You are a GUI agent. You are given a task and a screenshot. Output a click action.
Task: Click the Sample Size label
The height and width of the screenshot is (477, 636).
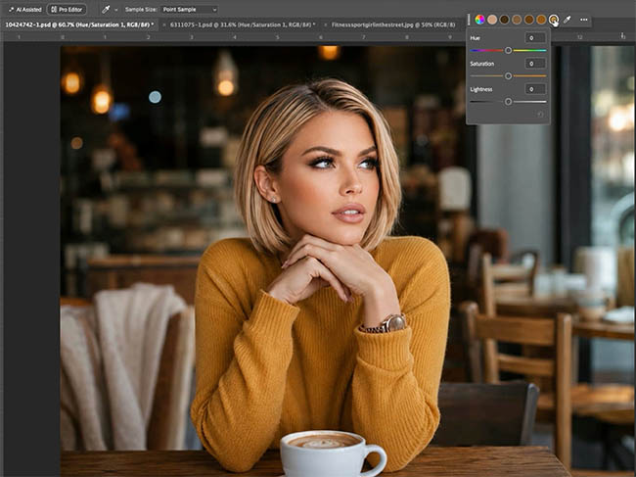tap(140, 10)
